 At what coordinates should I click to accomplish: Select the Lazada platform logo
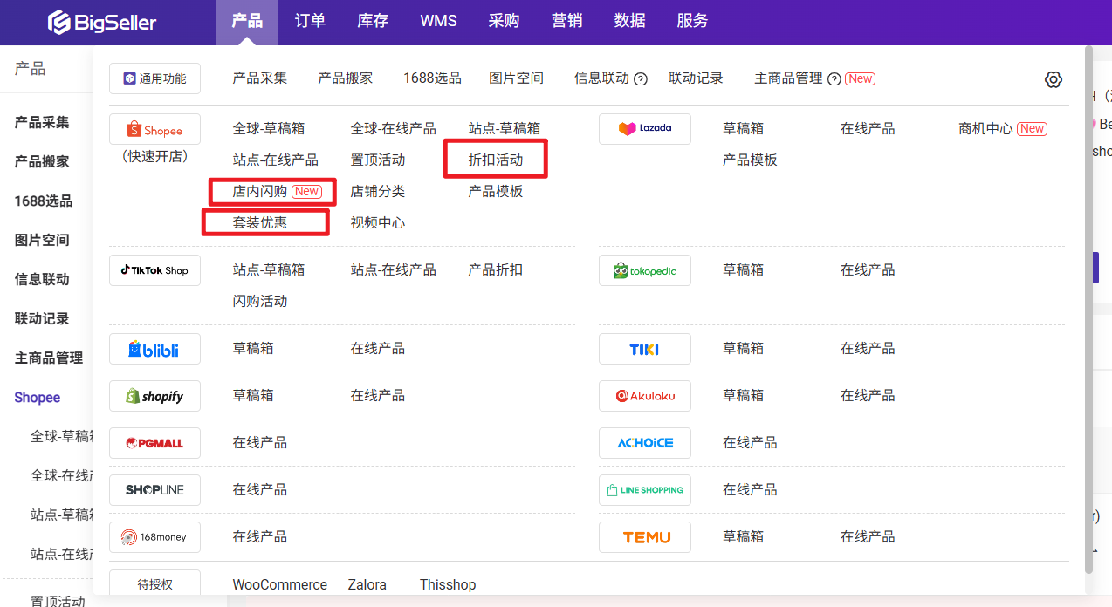(x=644, y=128)
